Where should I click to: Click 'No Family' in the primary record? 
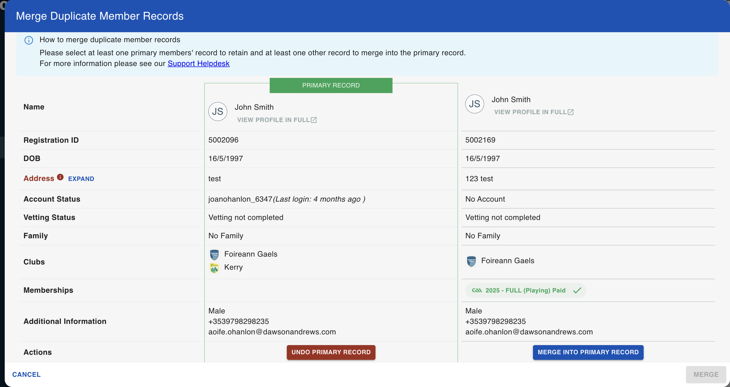pos(226,236)
